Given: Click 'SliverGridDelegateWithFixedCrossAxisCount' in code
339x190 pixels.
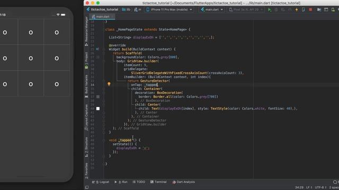Looking at the screenshot, I should [x=169, y=73].
